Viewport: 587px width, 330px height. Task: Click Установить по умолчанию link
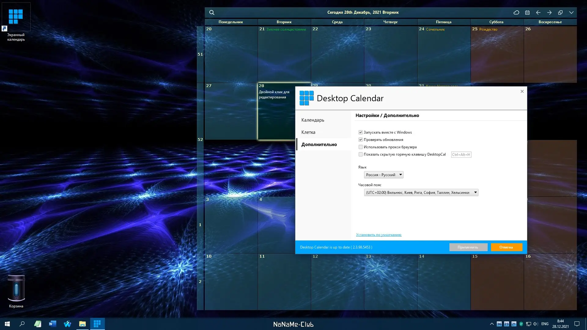(x=378, y=235)
